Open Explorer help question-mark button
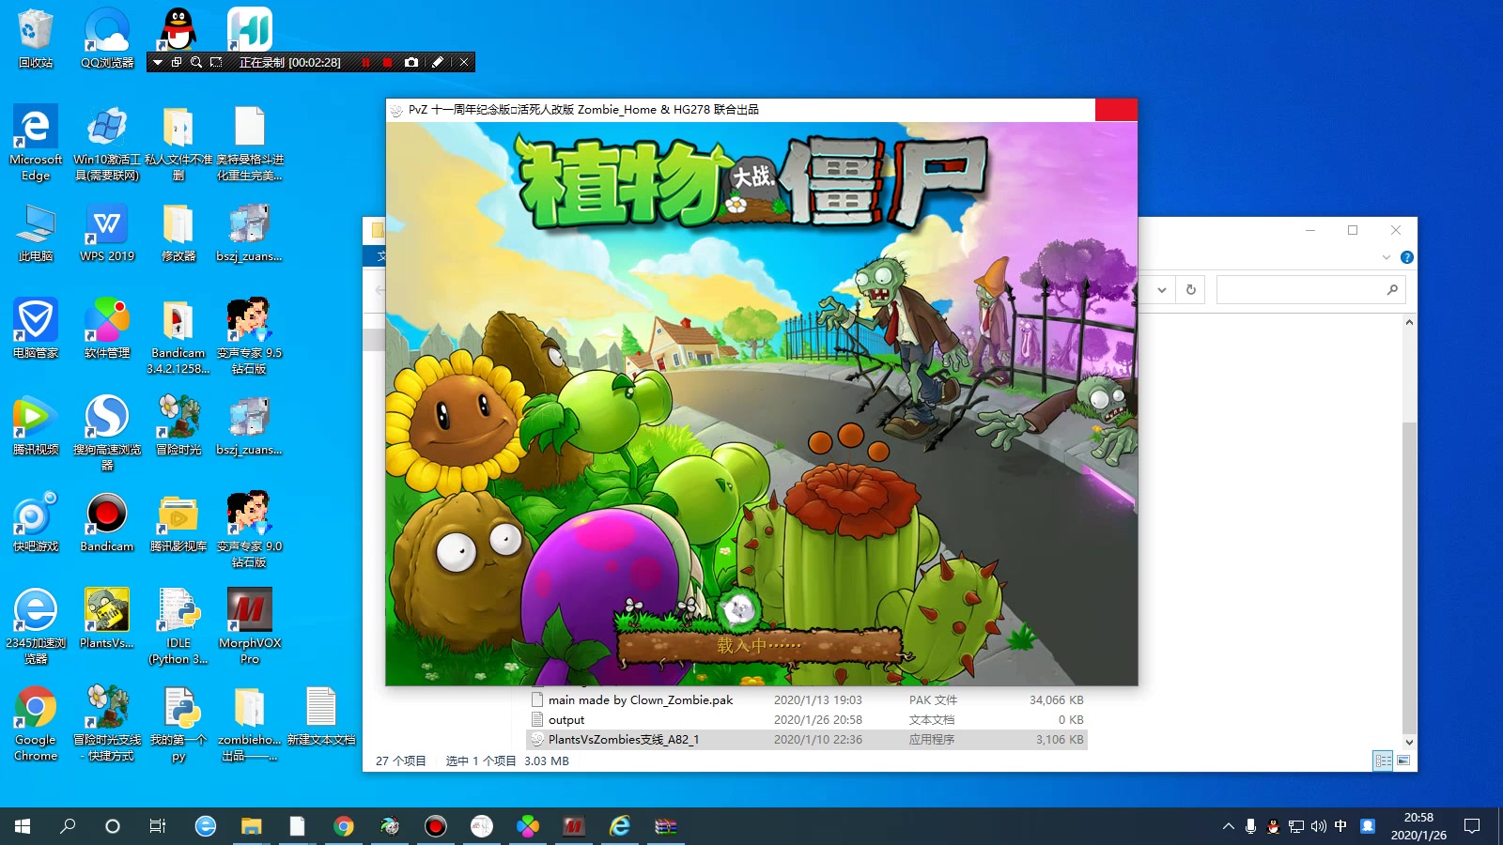1503x845 pixels. coord(1406,257)
